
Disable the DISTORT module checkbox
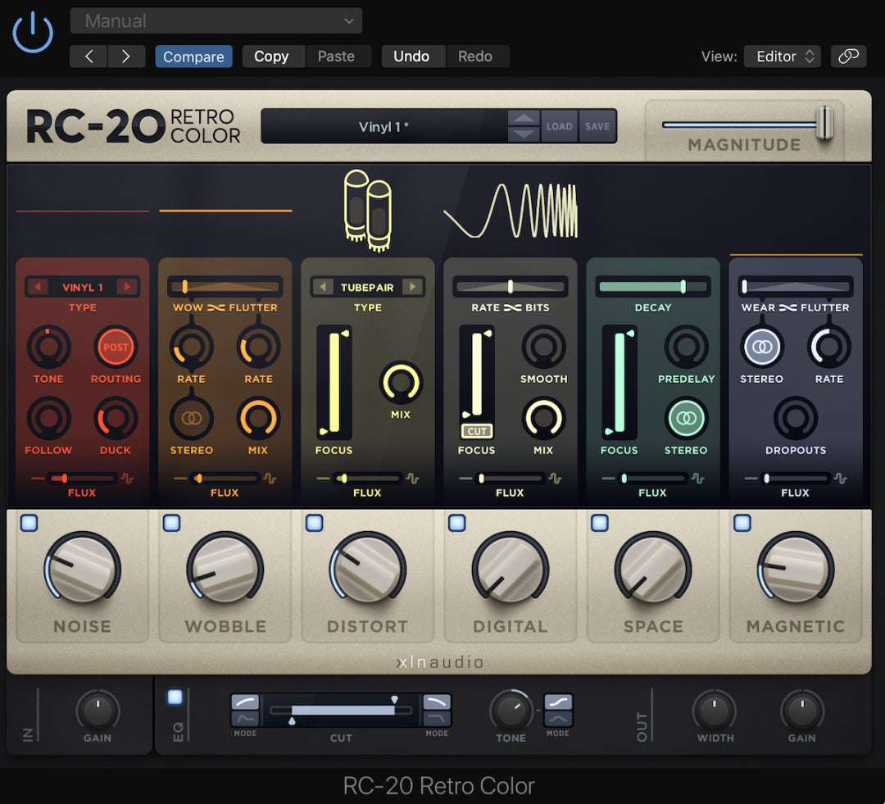pyautogui.click(x=315, y=523)
